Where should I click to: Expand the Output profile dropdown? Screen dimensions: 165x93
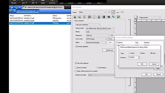click(100, 28)
